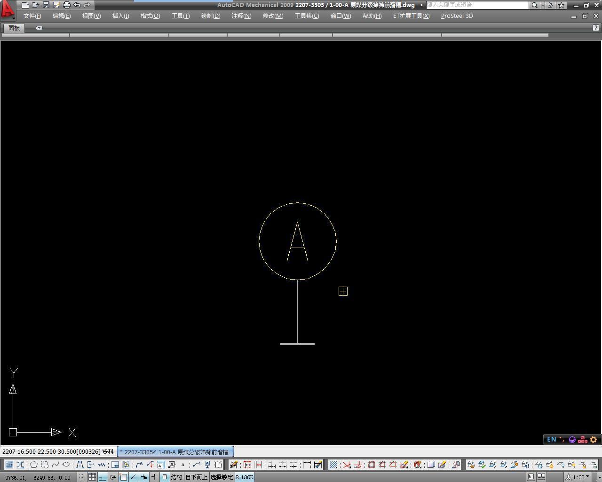Open the 文件(F) menu
602x482 pixels.
(x=32, y=16)
